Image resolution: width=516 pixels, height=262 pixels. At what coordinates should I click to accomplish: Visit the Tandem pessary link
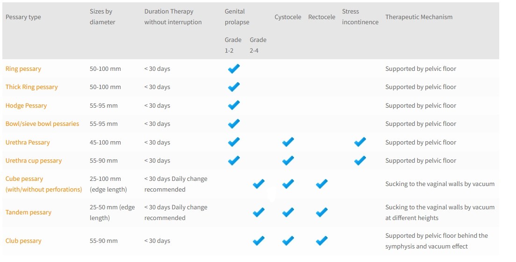click(29, 213)
